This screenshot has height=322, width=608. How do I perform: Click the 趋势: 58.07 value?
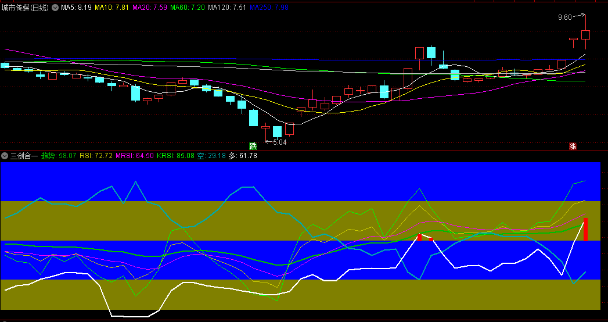(x=59, y=156)
